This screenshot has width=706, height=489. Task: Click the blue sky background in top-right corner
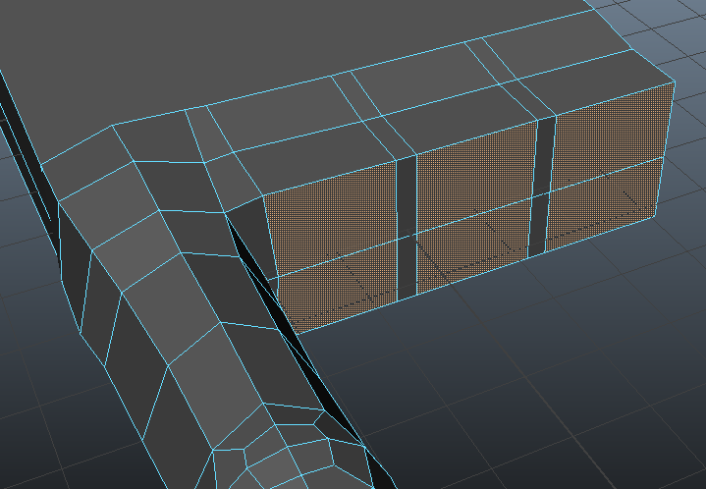[x=668, y=25]
